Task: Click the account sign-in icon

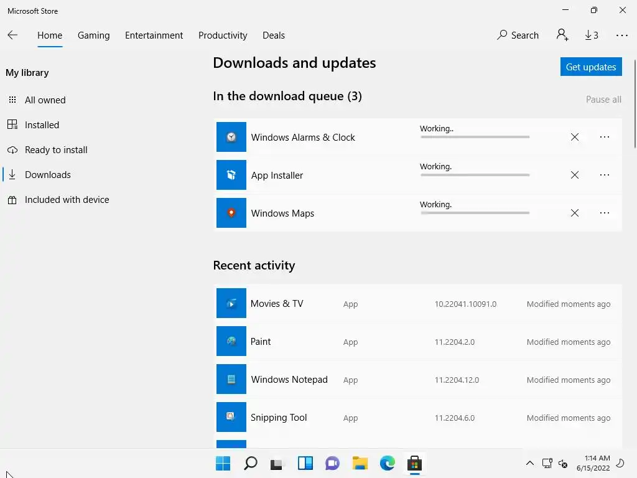Action: coord(562,35)
